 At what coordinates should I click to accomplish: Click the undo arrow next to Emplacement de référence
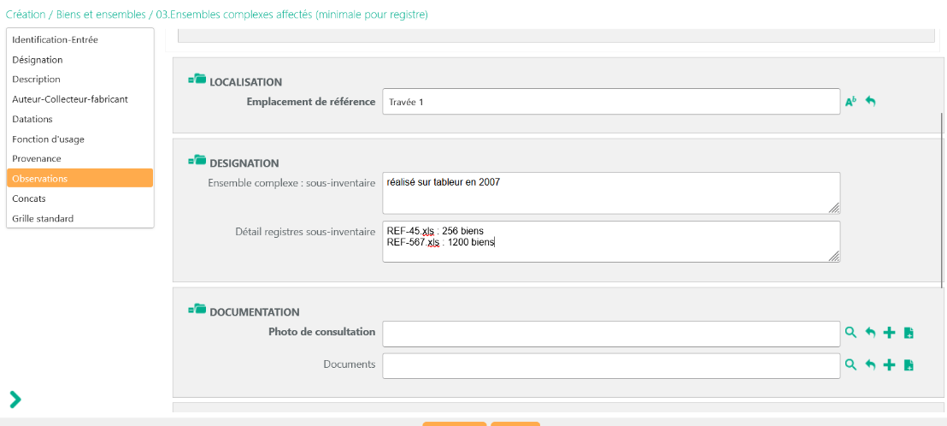870,101
